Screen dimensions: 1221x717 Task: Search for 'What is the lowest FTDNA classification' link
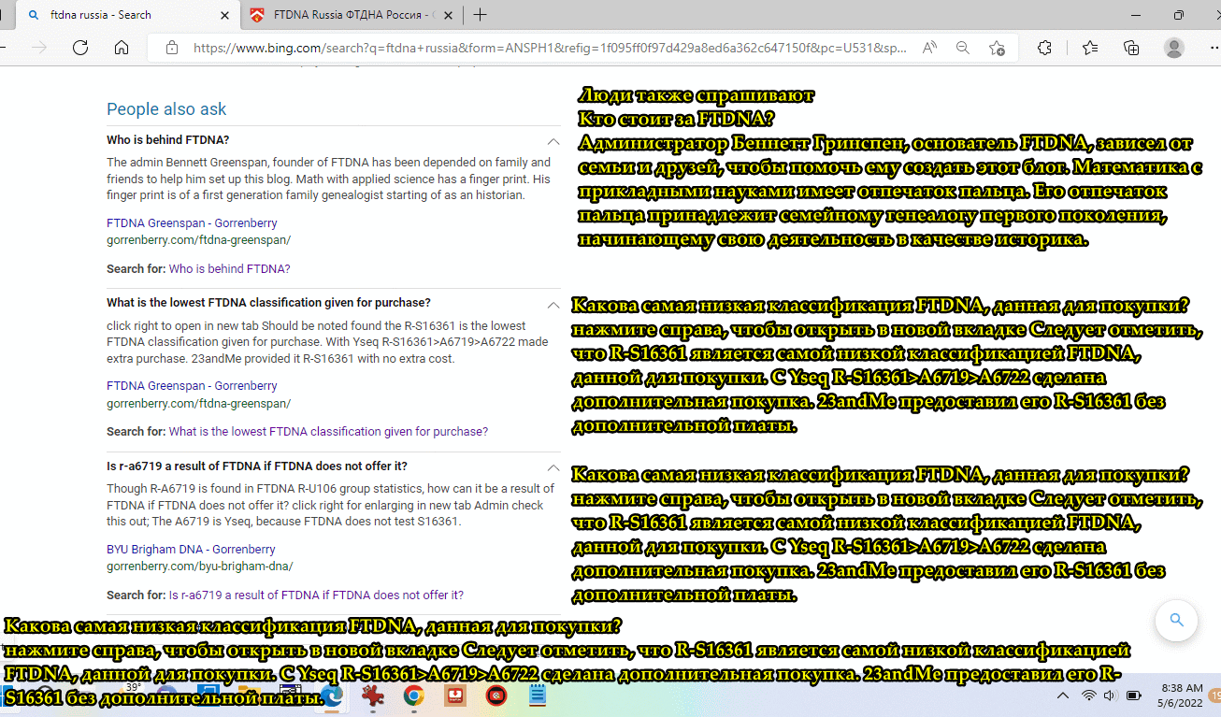[x=328, y=432]
